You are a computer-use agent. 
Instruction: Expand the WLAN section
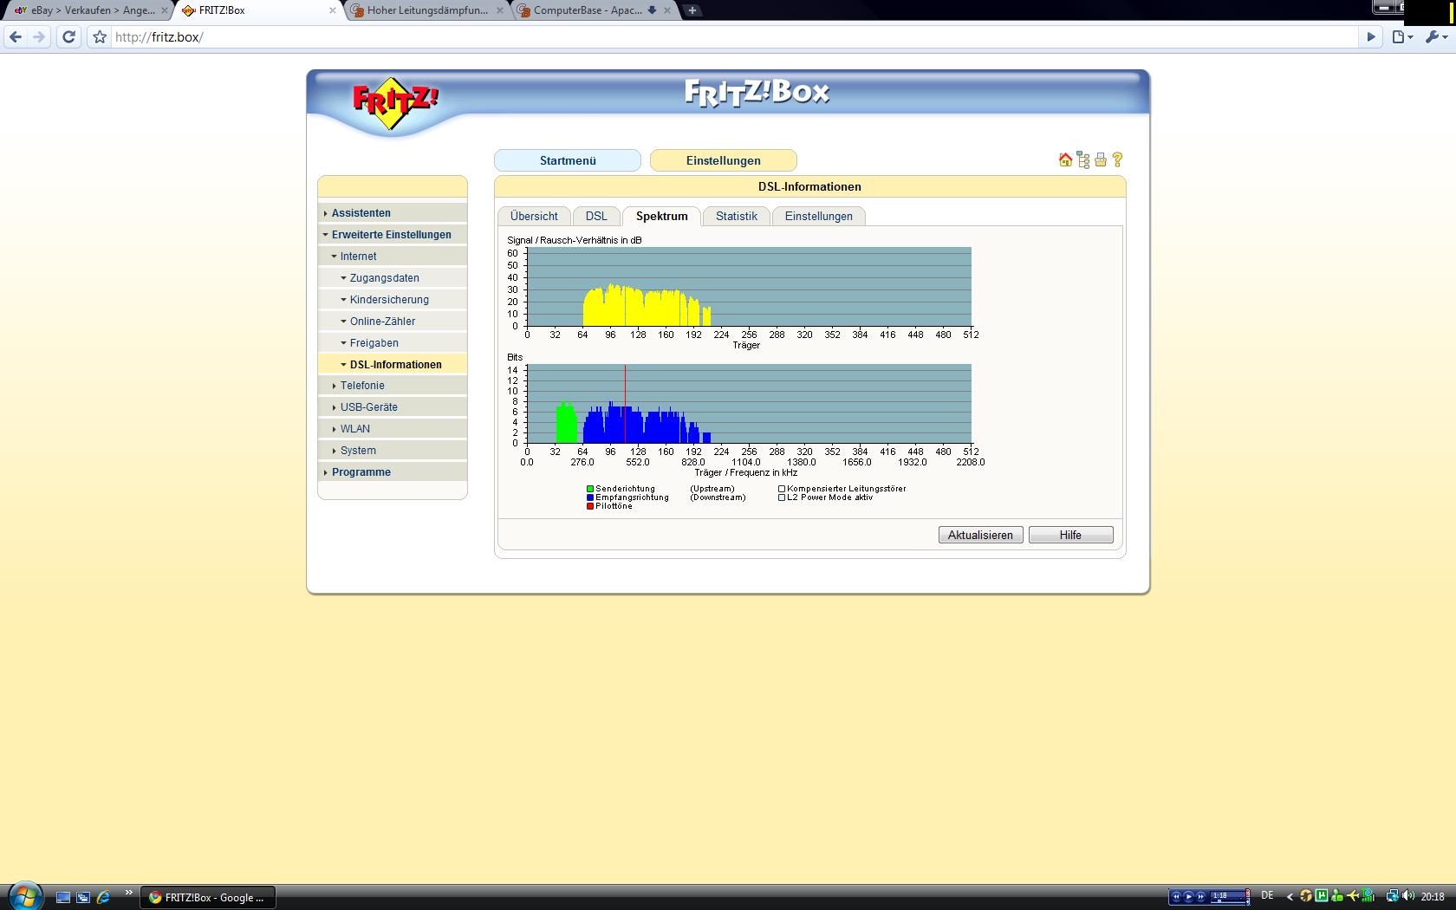[393, 429]
